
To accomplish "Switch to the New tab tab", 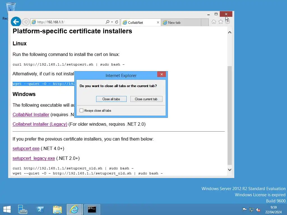I will (x=181, y=22).
